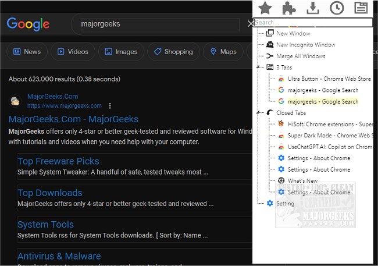Open the bookmarks star icon
The height and width of the screenshot is (266, 378).
tap(265, 8)
